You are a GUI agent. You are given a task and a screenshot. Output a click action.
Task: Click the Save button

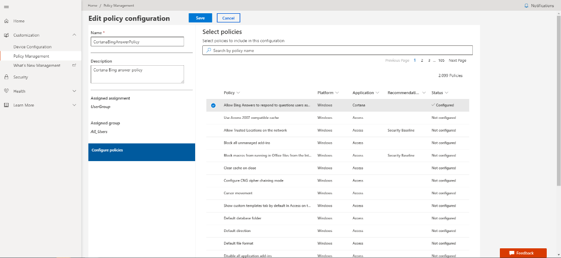coord(200,18)
